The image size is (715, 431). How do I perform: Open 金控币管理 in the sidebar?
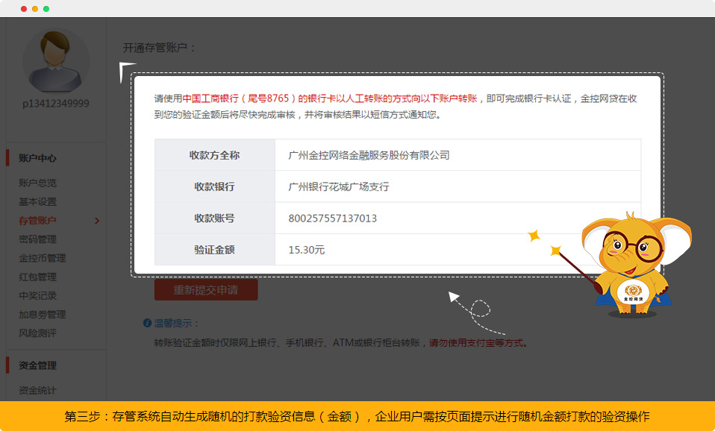click(x=42, y=258)
